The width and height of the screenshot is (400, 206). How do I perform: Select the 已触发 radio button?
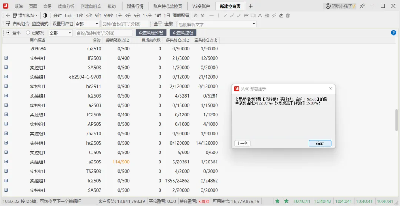[28, 33]
